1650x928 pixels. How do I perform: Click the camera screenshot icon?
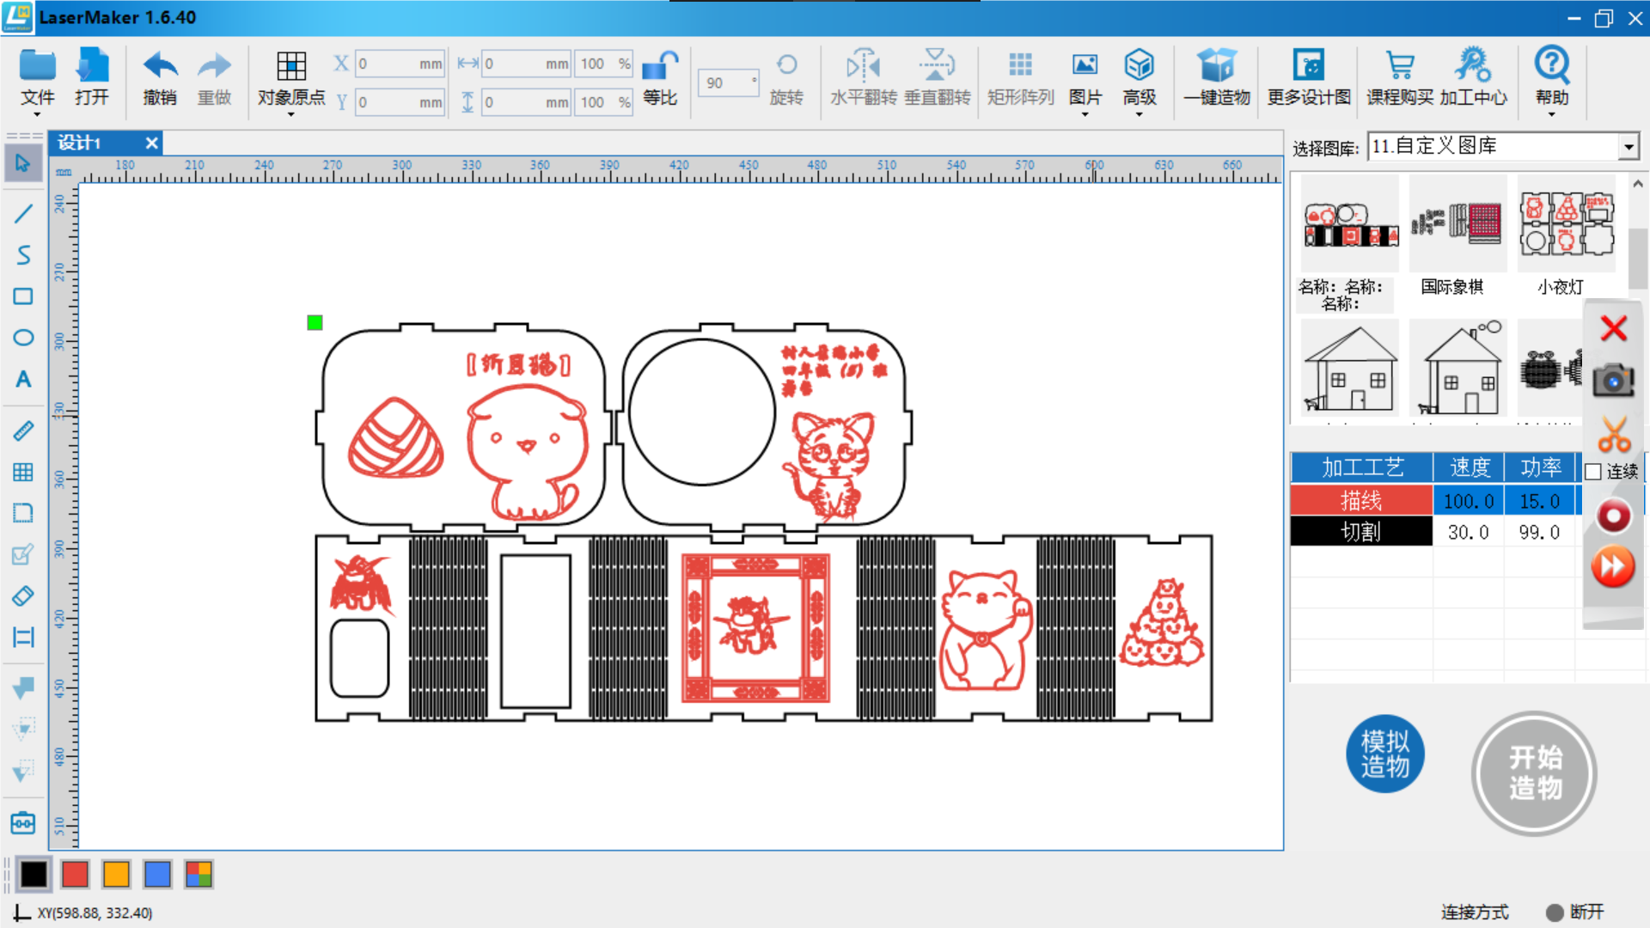[1613, 380]
